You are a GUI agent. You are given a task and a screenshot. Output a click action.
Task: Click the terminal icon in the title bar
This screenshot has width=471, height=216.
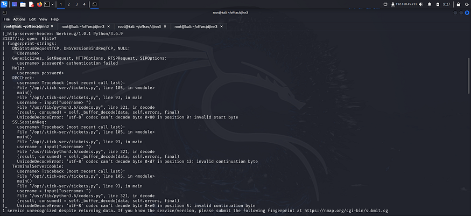[4, 12]
